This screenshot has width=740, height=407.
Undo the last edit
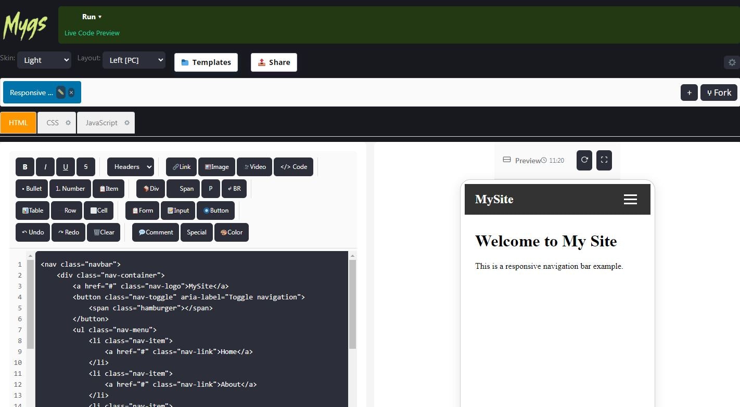[33, 232]
